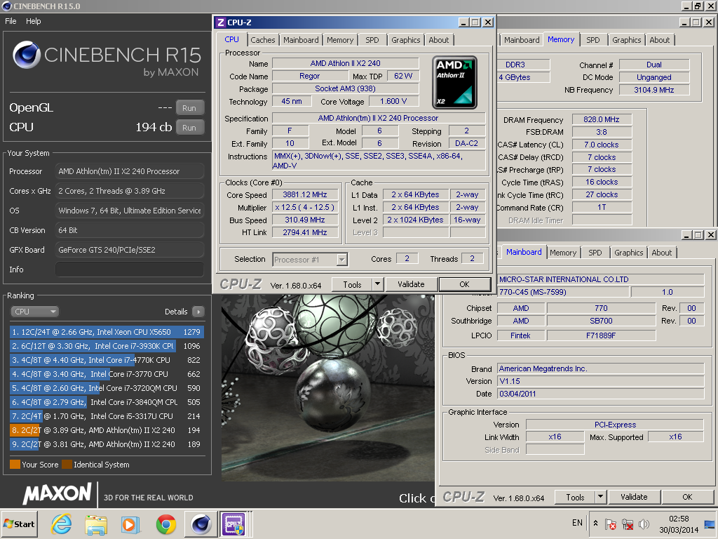Image resolution: width=718 pixels, height=539 pixels.
Task: Click Validate in the front CPU-Z window
Action: [411, 285]
